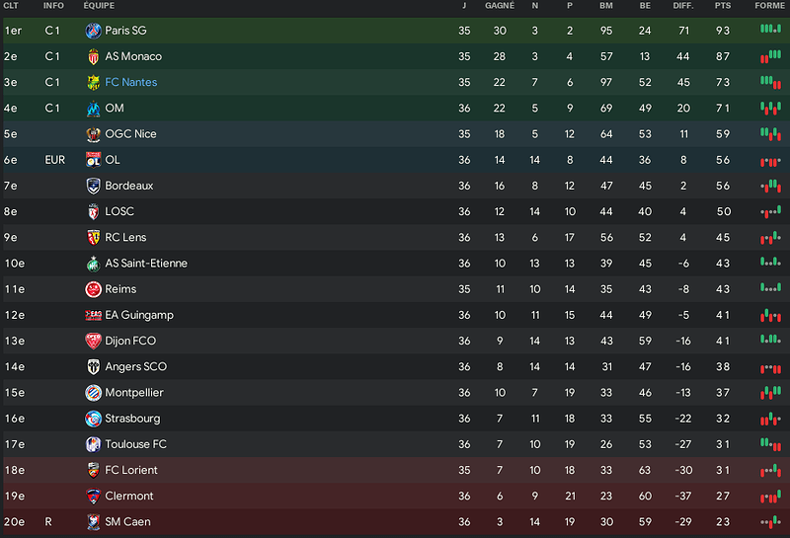Click the OGC Nice club crest
The image size is (790, 538).
click(93, 134)
